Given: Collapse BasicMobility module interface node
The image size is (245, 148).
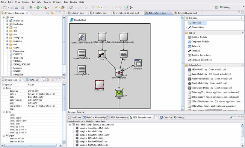Looking at the screenshot, I should [70, 125].
